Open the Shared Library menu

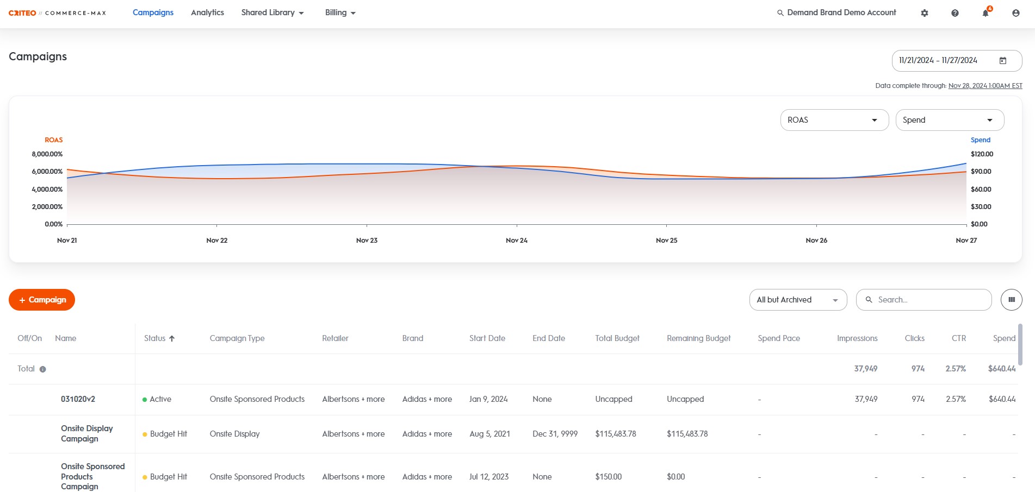click(272, 12)
